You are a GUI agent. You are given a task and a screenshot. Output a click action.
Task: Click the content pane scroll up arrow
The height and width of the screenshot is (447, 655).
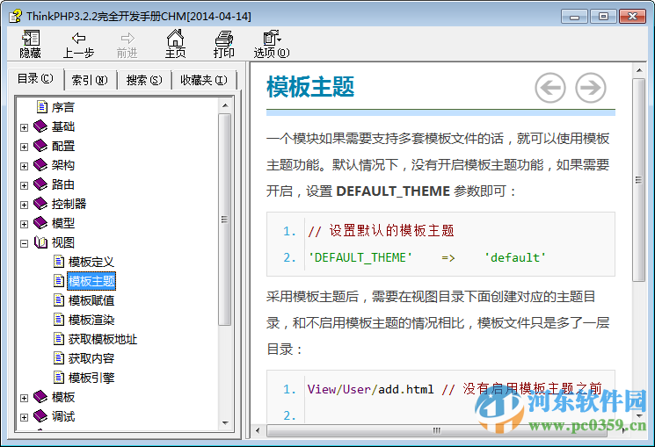tap(638, 70)
